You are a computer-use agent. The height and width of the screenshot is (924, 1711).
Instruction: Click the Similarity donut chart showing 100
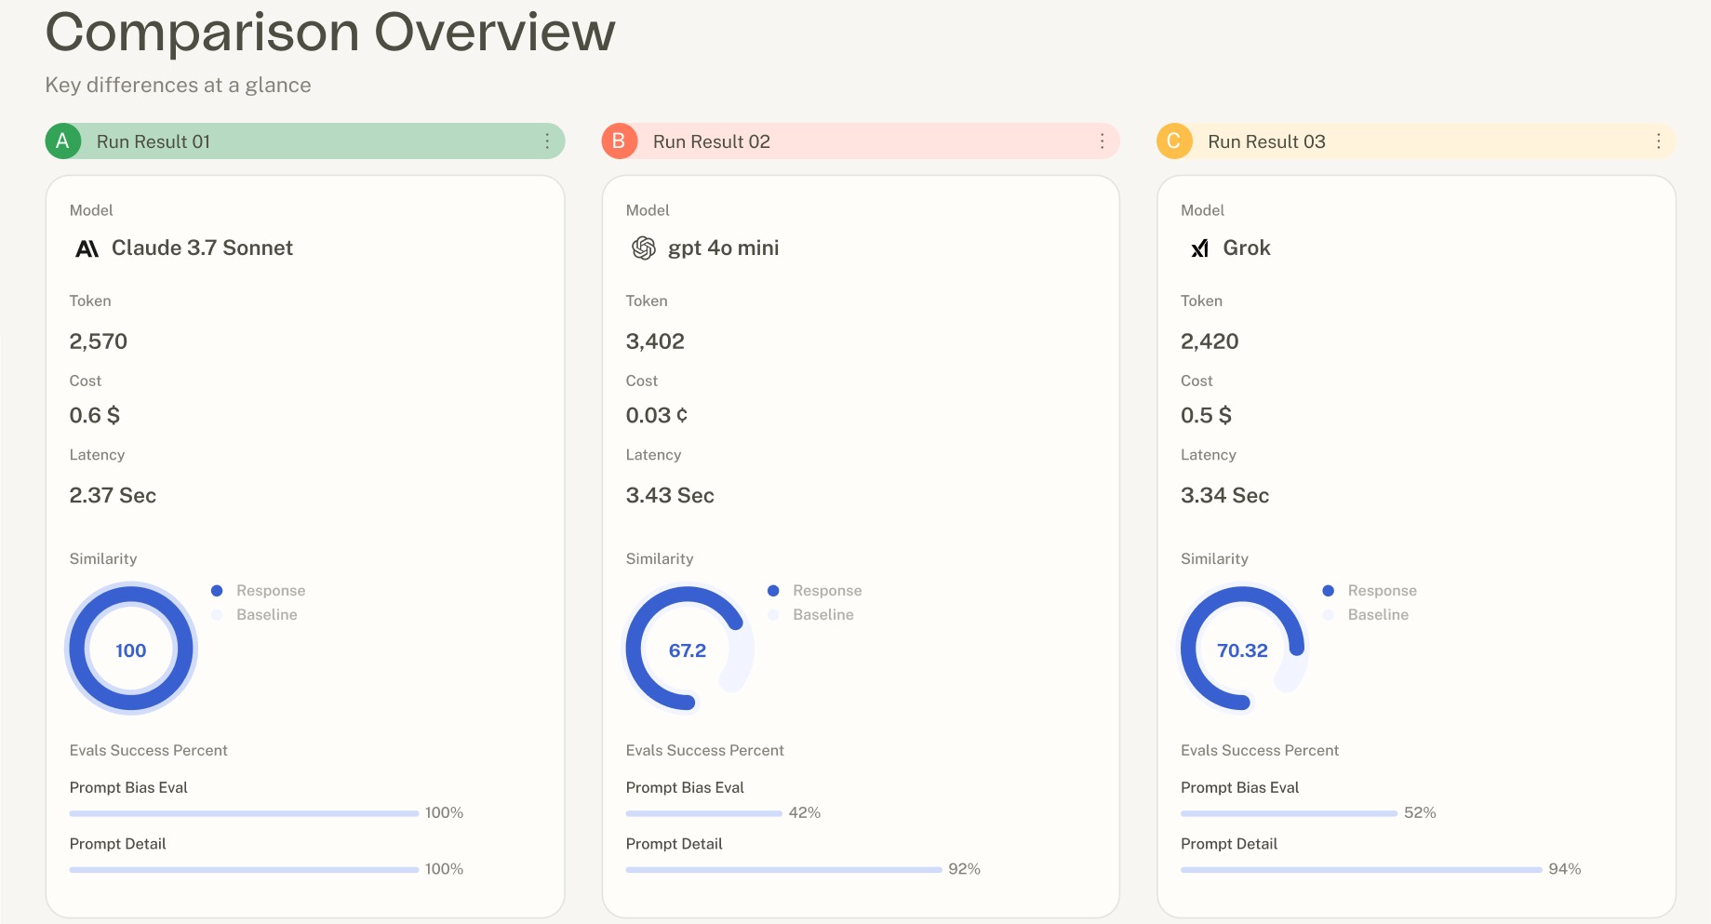130,649
